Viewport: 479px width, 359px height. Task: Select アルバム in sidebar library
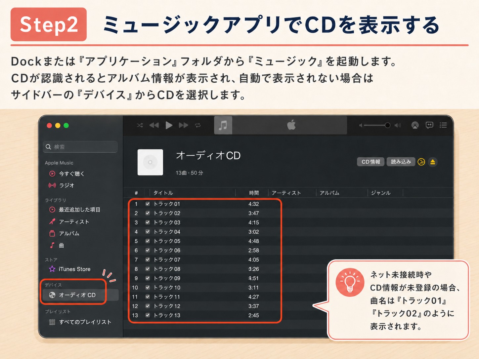[69, 233]
